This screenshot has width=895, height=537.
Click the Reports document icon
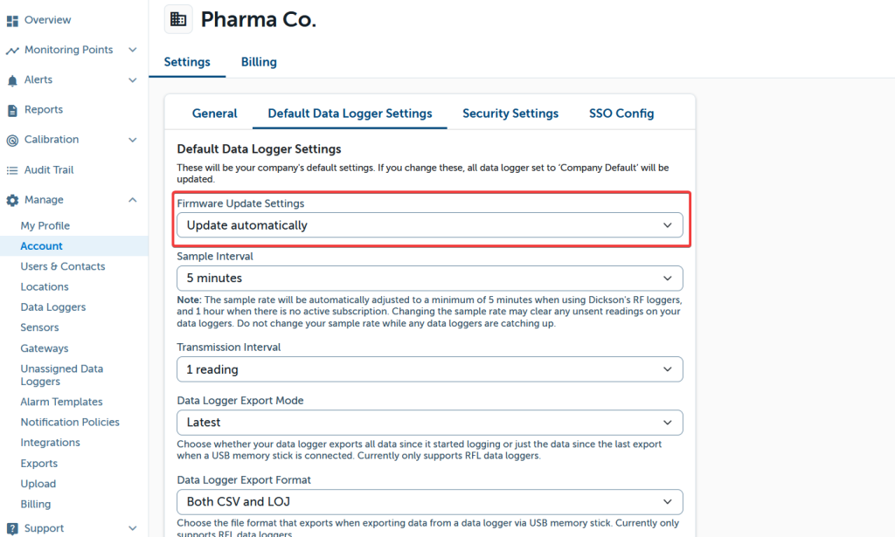[x=12, y=110]
